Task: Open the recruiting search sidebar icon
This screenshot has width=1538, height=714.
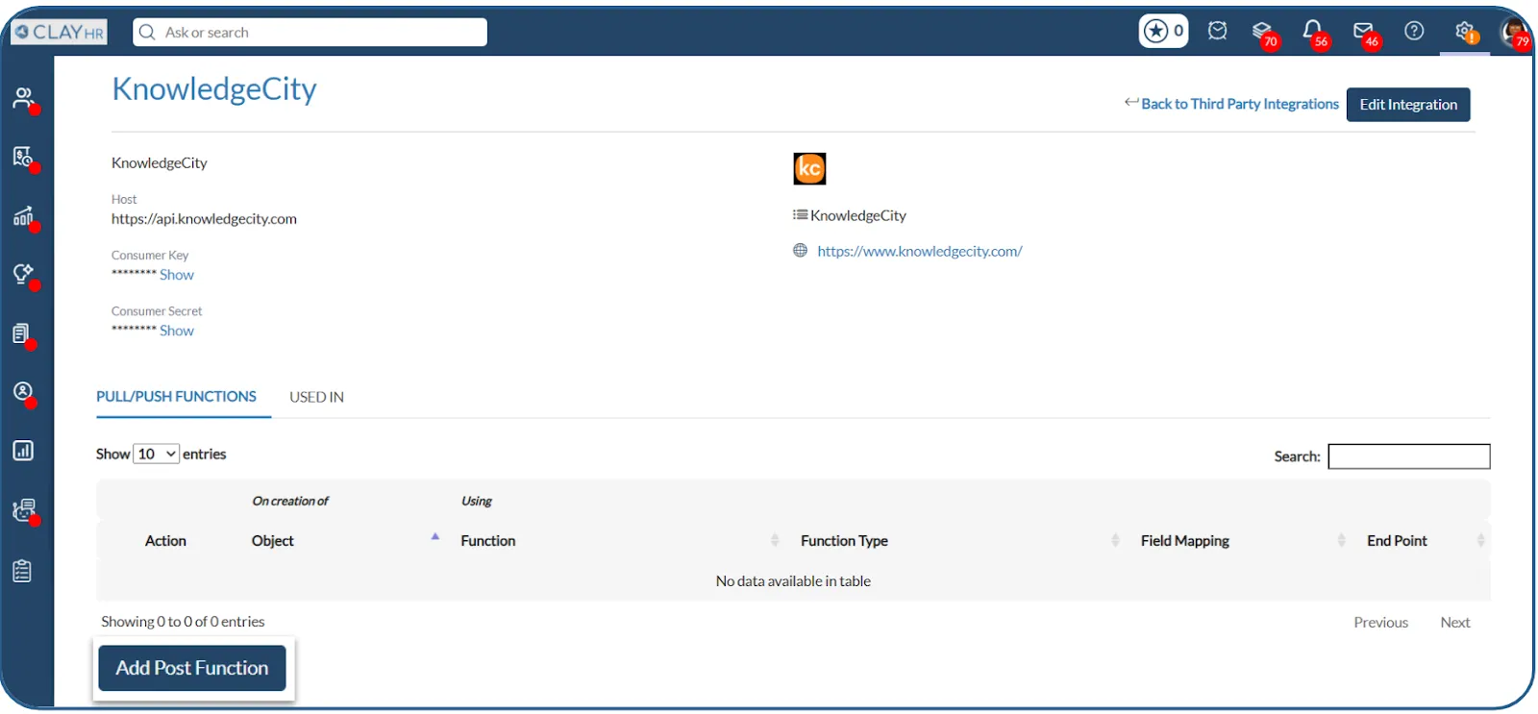Action: click(23, 157)
